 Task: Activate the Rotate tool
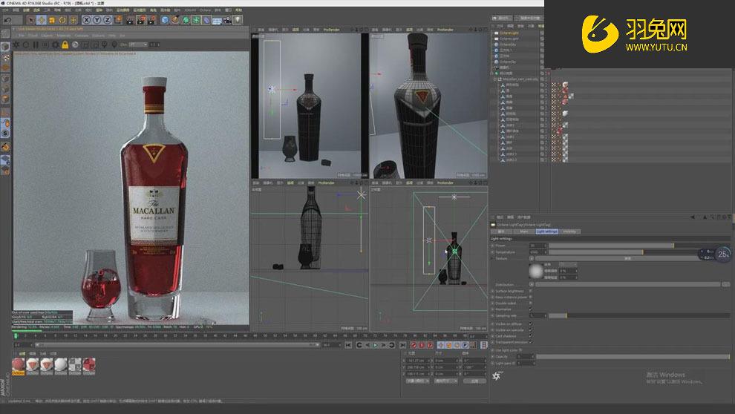click(62, 20)
